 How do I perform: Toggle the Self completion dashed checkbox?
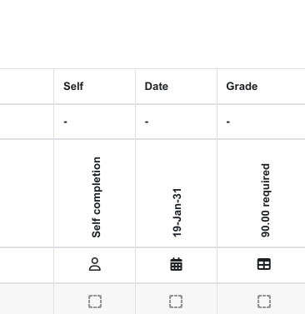pyautogui.click(x=95, y=302)
